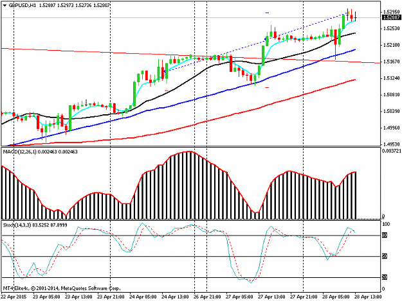This screenshot has width=402, height=301.
Task: Click the Stochastic level 20 label
Action: (385, 277)
